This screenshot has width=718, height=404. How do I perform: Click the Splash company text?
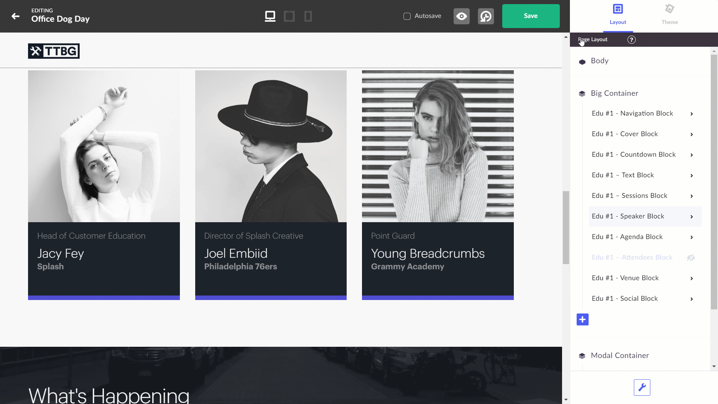pyautogui.click(x=50, y=267)
